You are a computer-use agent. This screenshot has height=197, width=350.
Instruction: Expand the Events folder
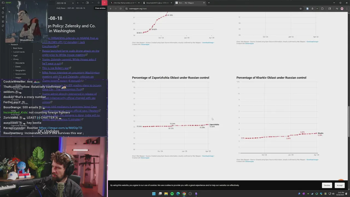18,66
